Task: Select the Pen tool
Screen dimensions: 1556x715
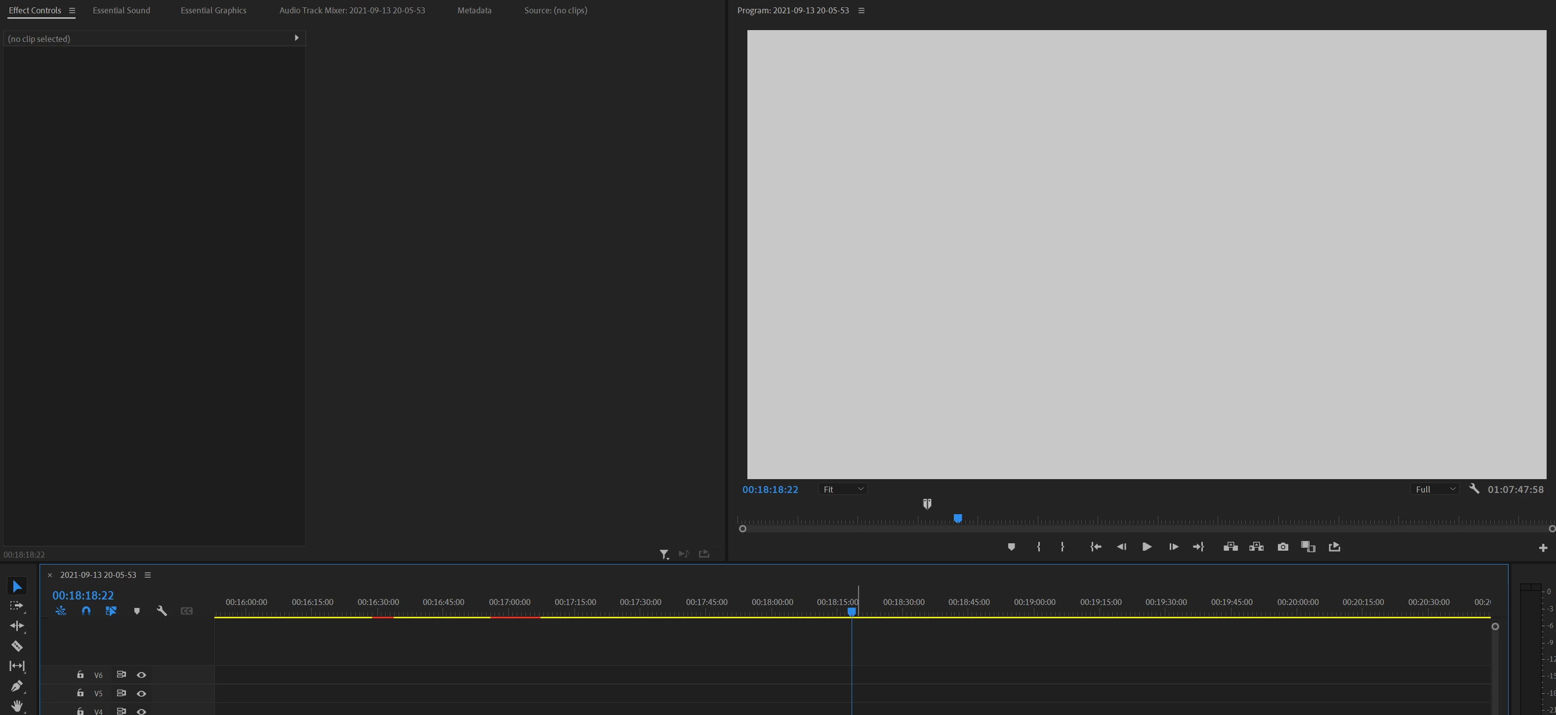Action: [17, 686]
